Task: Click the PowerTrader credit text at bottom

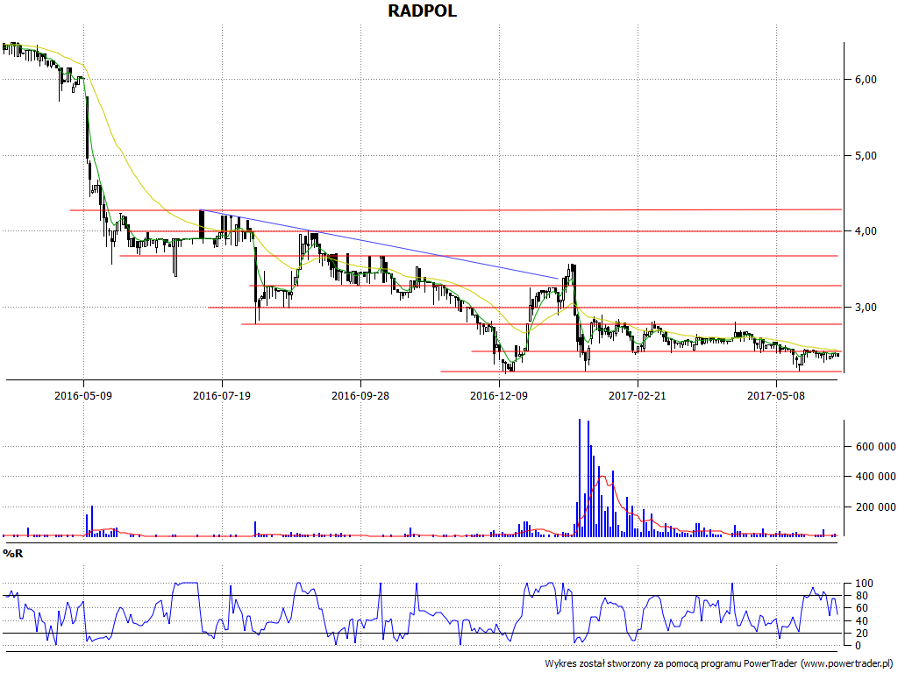Action: point(720,664)
